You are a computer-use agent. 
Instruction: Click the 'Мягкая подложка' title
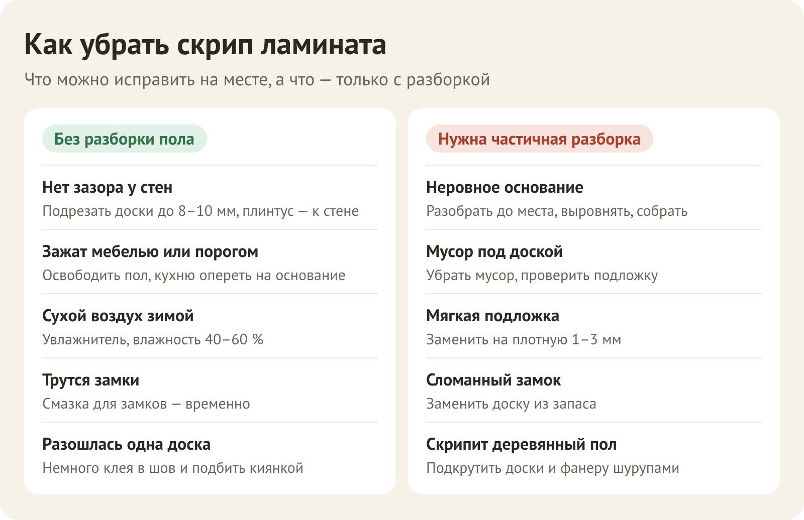click(x=493, y=316)
